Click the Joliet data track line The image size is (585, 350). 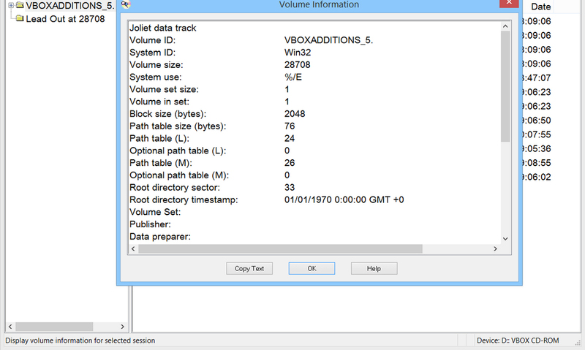tap(162, 28)
